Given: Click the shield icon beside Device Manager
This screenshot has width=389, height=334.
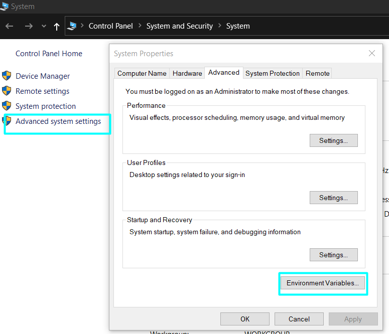Looking at the screenshot, I should point(7,76).
